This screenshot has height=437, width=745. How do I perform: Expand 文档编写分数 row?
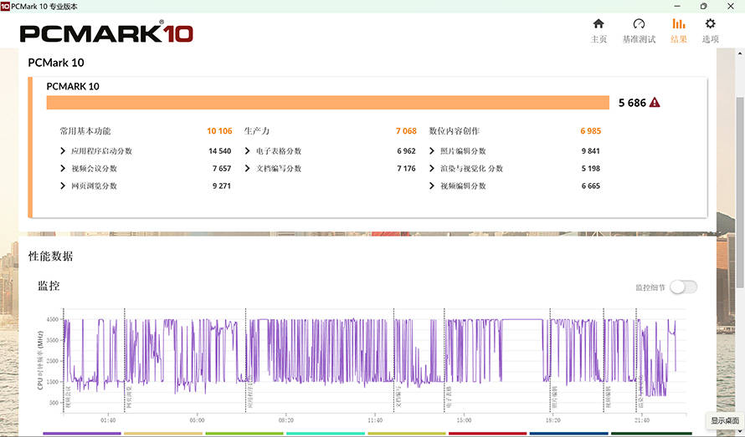248,169
